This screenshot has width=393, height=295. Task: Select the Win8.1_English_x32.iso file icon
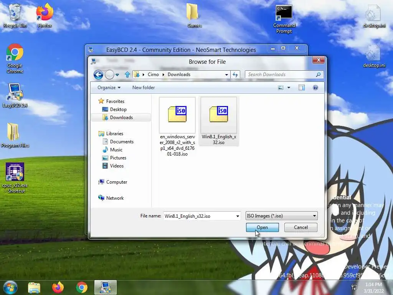[x=219, y=114]
